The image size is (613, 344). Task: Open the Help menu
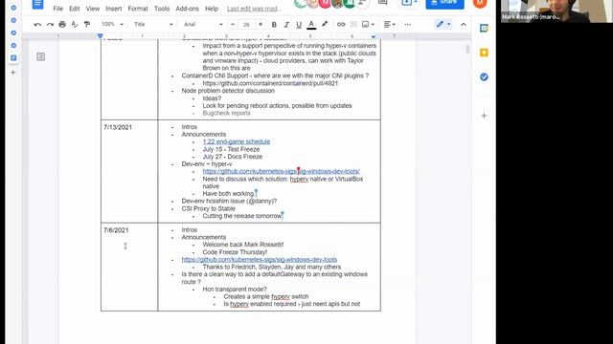pos(212,9)
